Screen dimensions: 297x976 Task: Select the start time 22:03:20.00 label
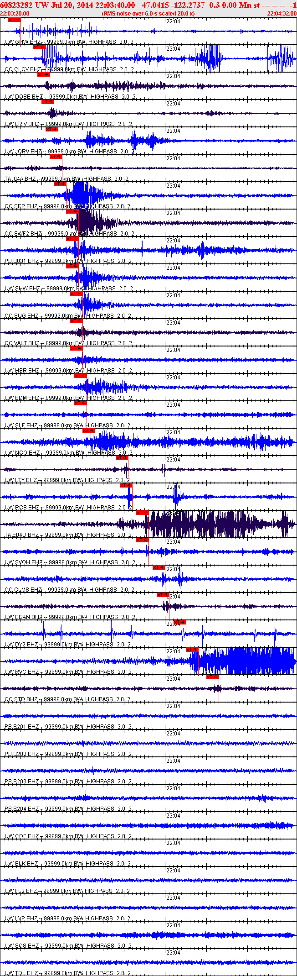[x=15, y=14]
